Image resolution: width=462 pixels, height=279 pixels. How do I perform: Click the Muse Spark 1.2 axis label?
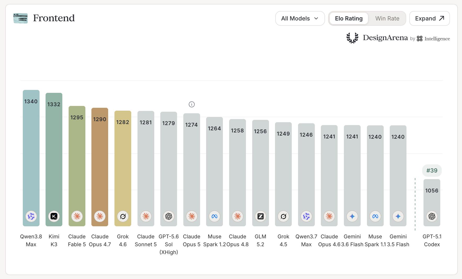pos(214,240)
